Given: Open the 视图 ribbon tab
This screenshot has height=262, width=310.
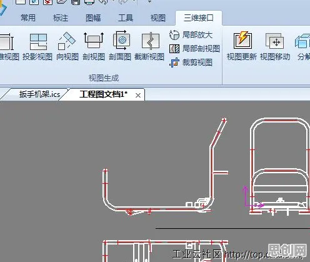Looking at the screenshot, I should coord(158,18).
